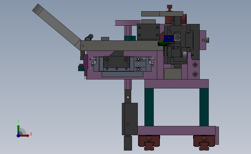Screen dimensions: 251x154
Task: Select the green part beside the blue block
Action: [x=164, y=44]
